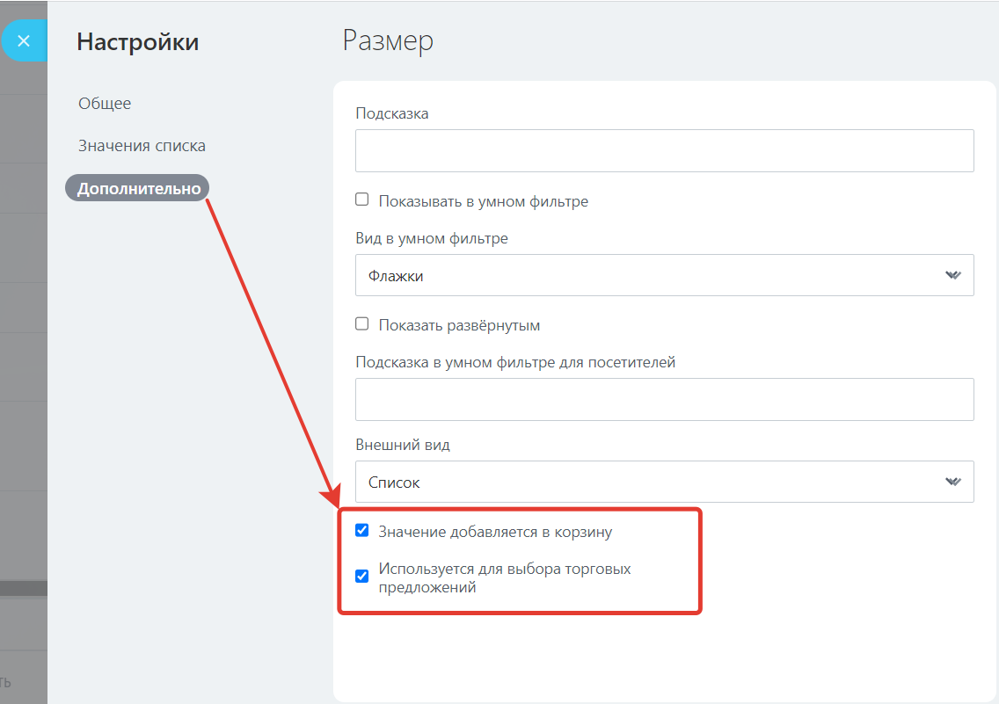The width and height of the screenshot is (999, 704).
Task: Click the Показать развёрнутым label text
Action: [x=459, y=325]
